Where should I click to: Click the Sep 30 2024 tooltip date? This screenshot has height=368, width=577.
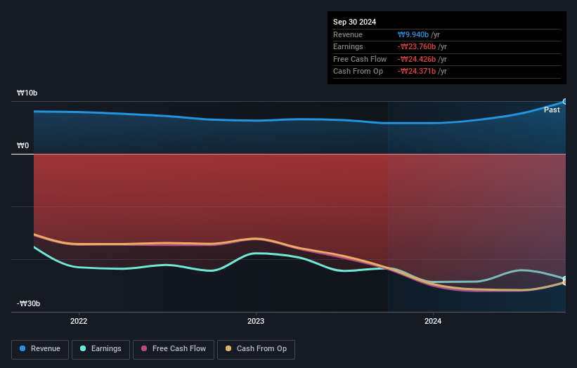click(355, 22)
